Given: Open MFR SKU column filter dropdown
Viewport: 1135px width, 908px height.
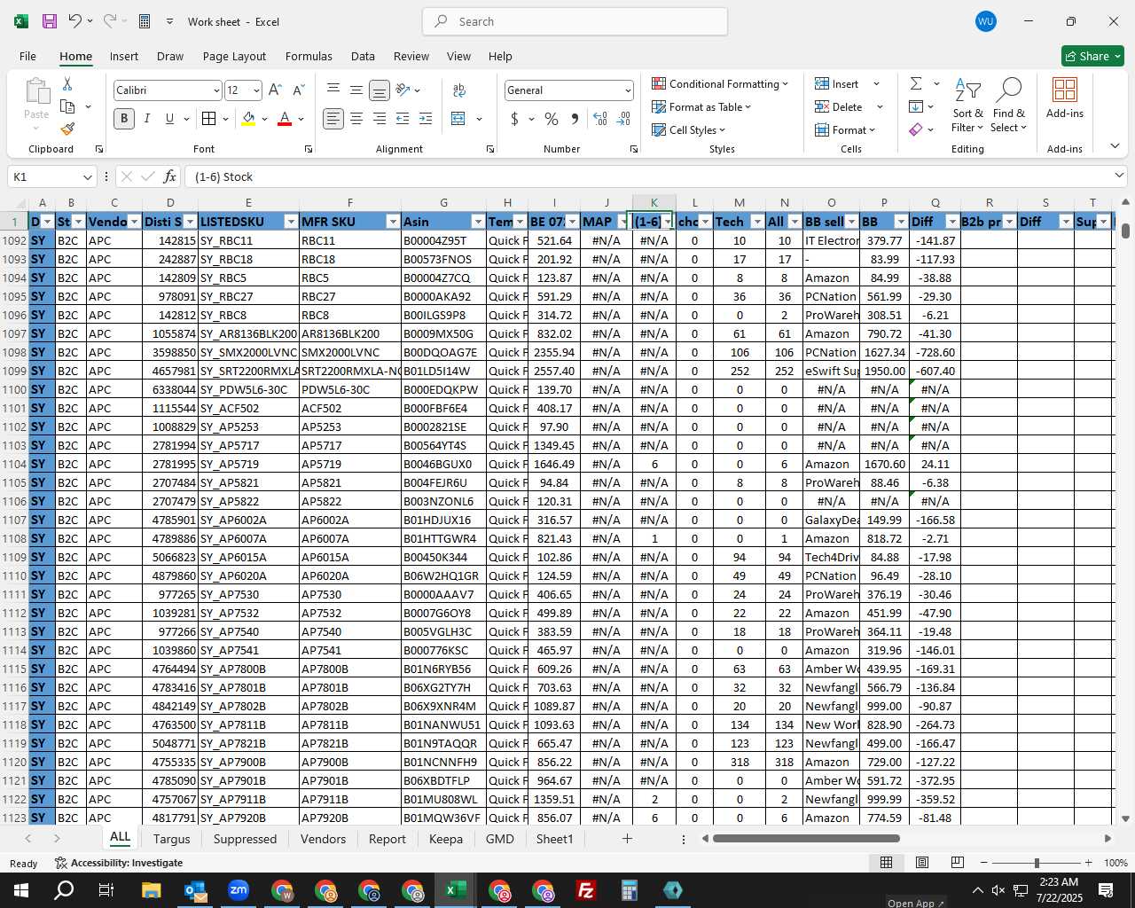Looking at the screenshot, I should [x=392, y=222].
